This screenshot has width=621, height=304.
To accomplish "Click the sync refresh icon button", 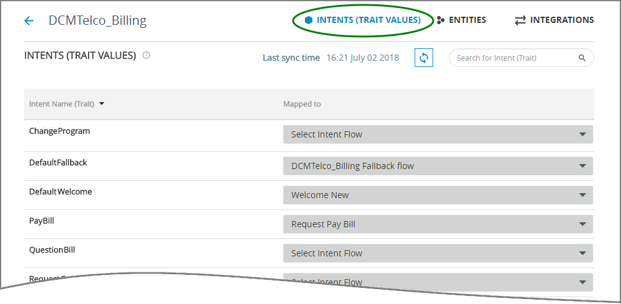I will pyautogui.click(x=424, y=58).
